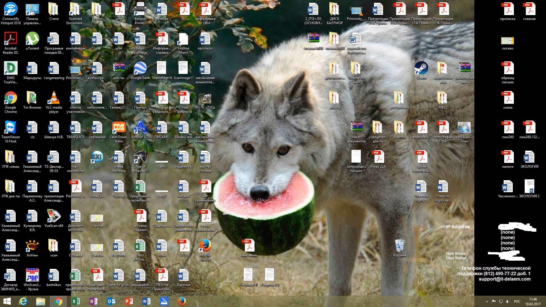Open Action Center flag tray icon
The height and width of the screenshot is (307, 546).
[494, 302]
